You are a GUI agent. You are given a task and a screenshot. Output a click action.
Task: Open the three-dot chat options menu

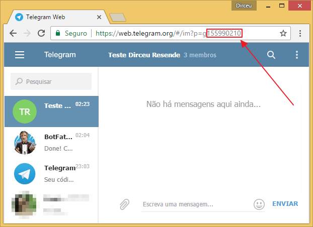297,55
